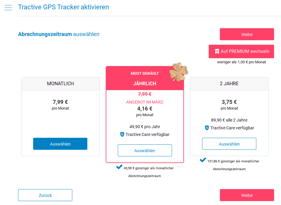Go back using the Zurück button
The width and height of the screenshot is (281, 205).
(45, 195)
